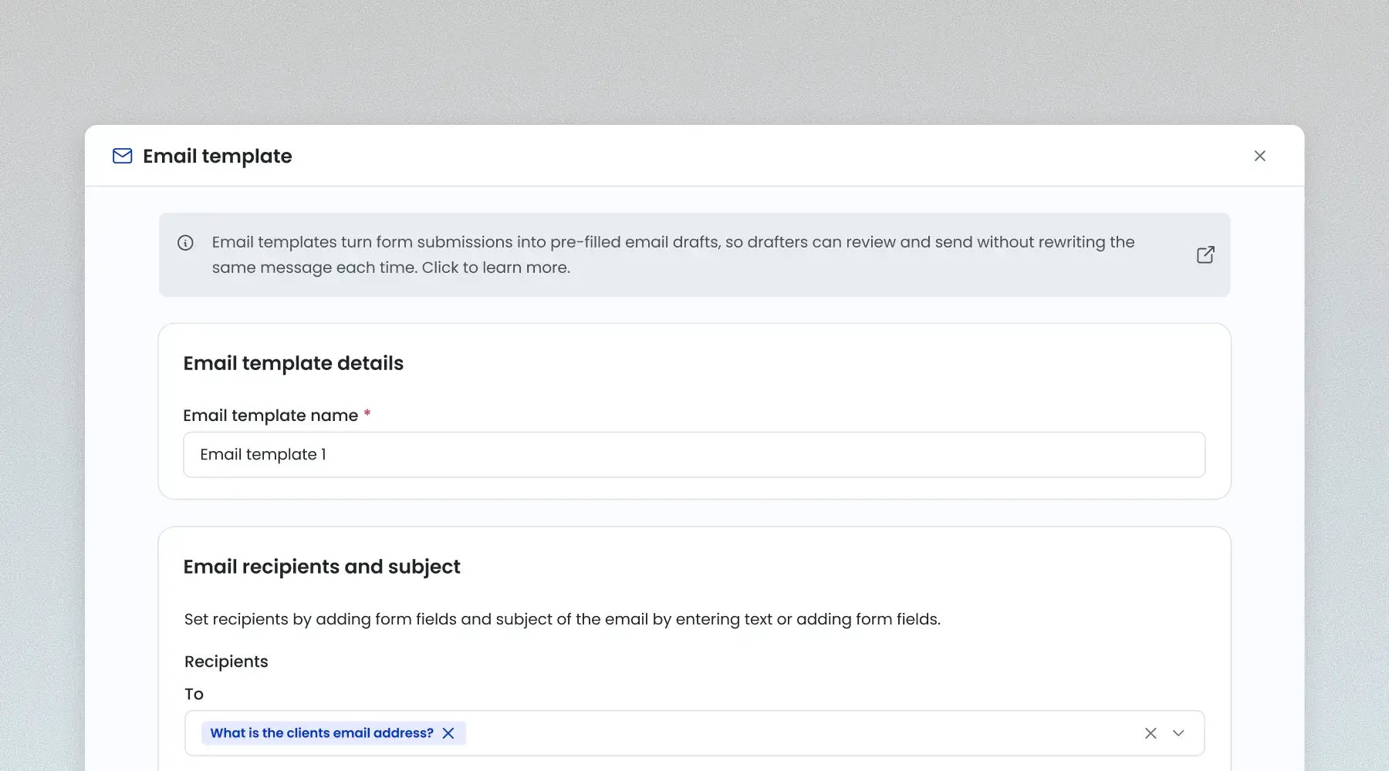The width and height of the screenshot is (1389, 771).
Task: Click the envelope icon beside Email template title
Action: tap(123, 156)
